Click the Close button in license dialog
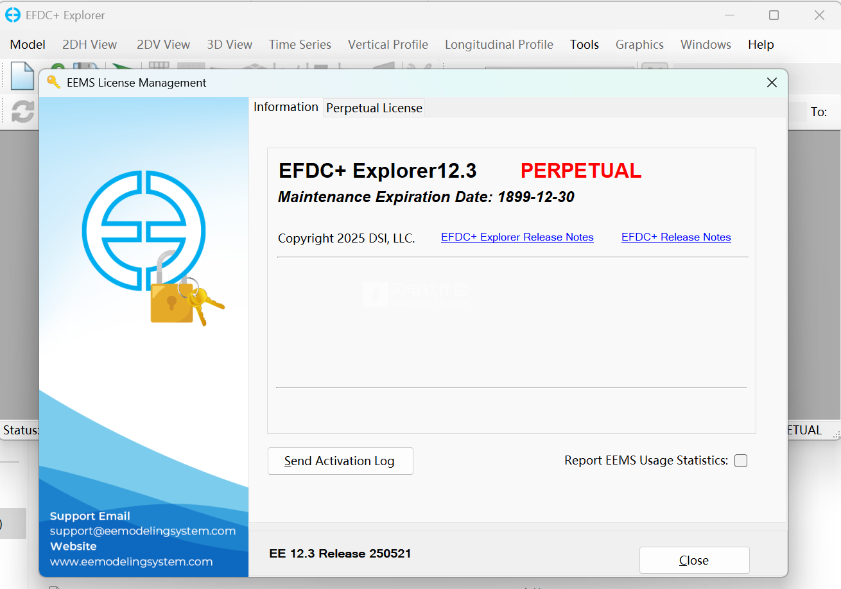Image resolution: width=841 pixels, height=589 pixels. point(694,560)
